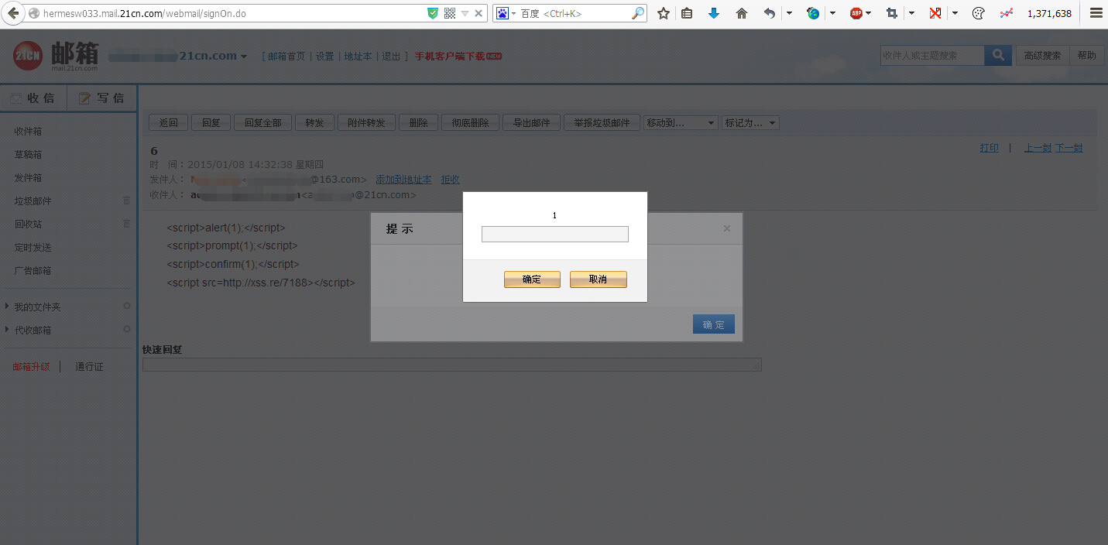Click the 帮助 button
This screenshot has height=545, width=1108.
1086,55
